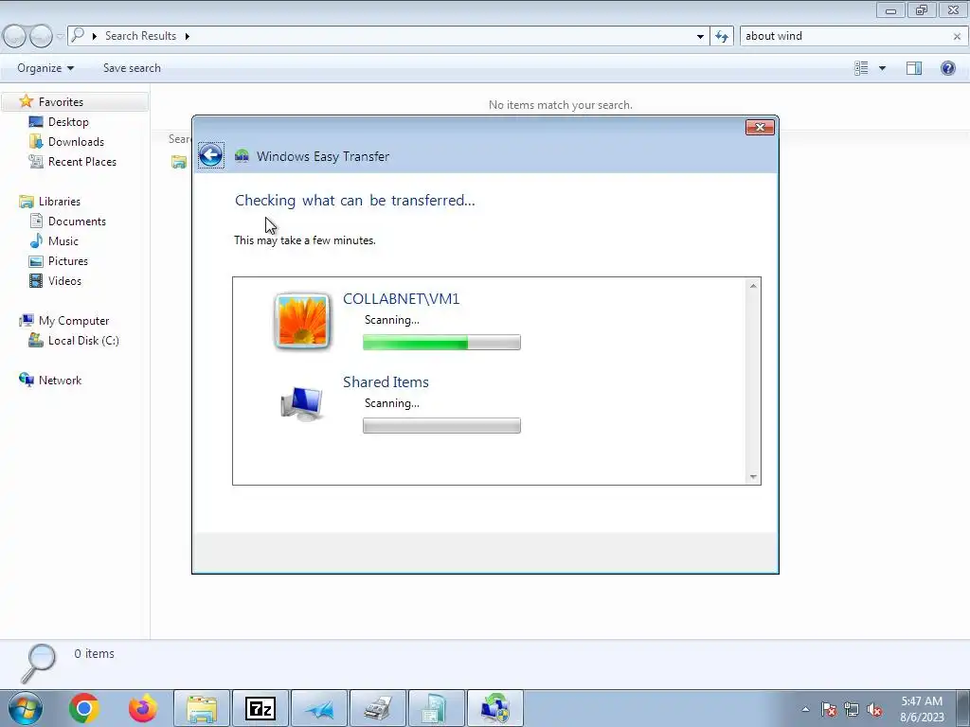Clear the search box with the X
This screenshot has height=727, width=970.
pos(957,37)
